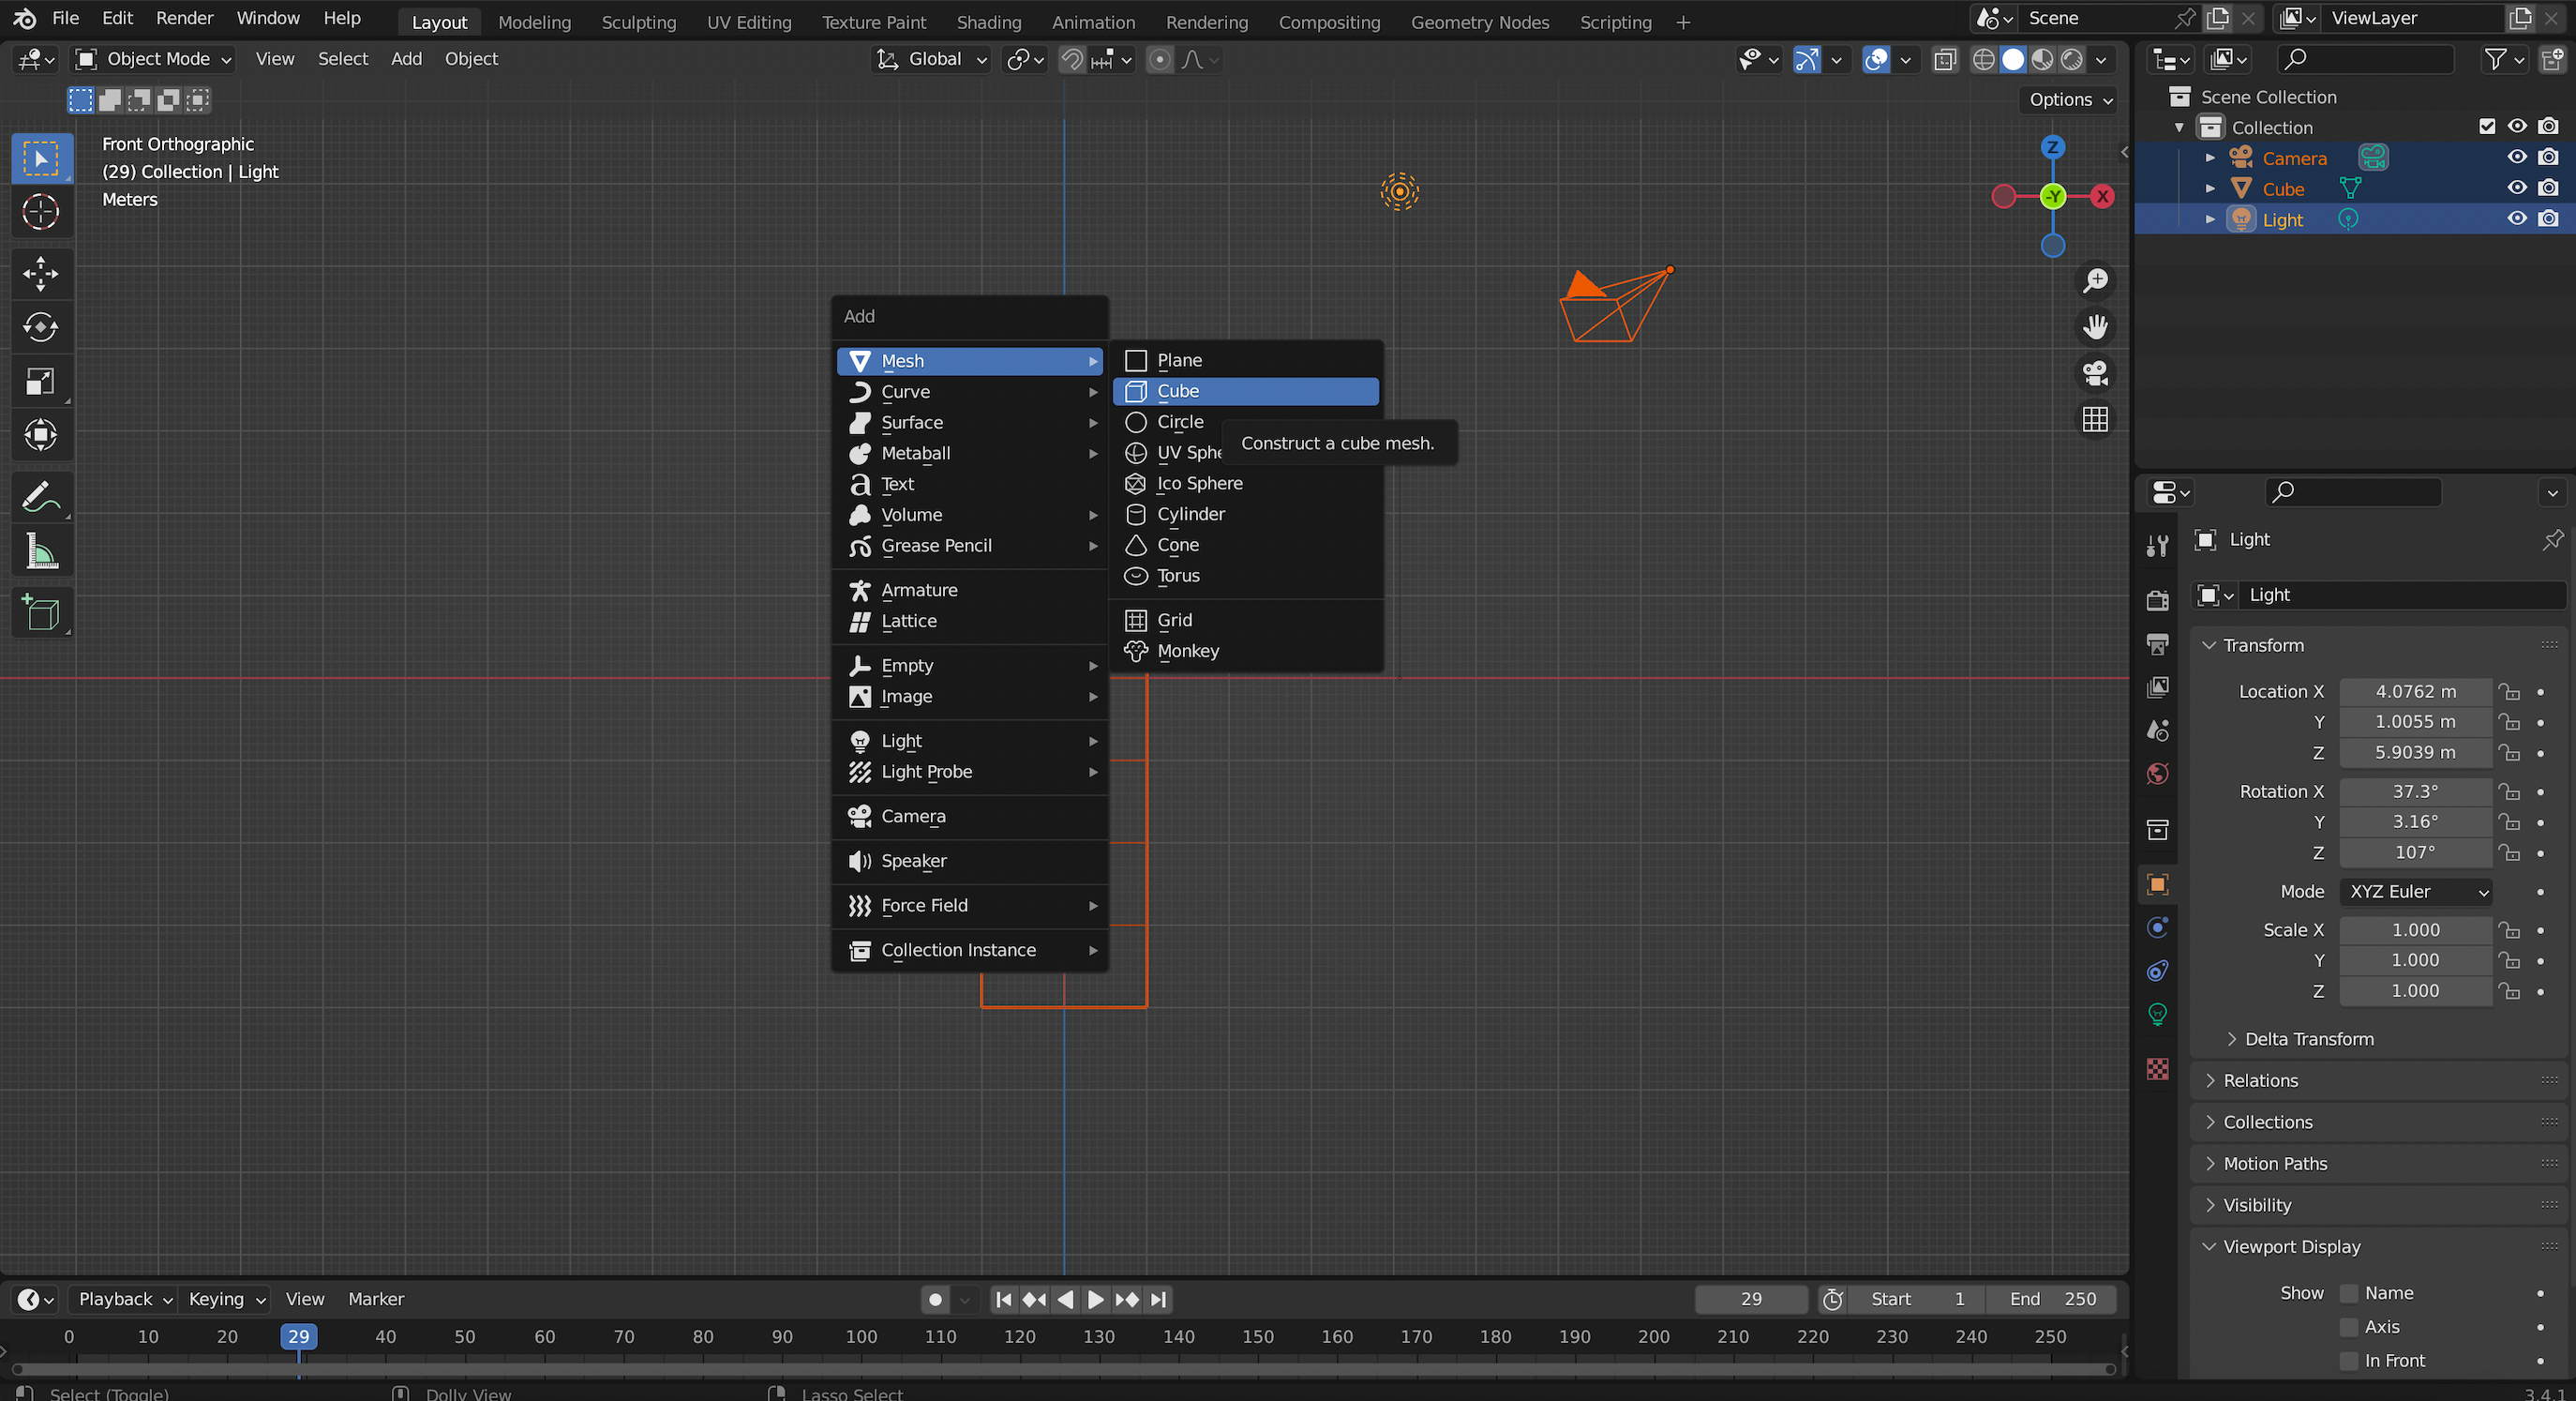2576x1401 pixels.
Task: Click the Location X value field
Action: 2414,691
